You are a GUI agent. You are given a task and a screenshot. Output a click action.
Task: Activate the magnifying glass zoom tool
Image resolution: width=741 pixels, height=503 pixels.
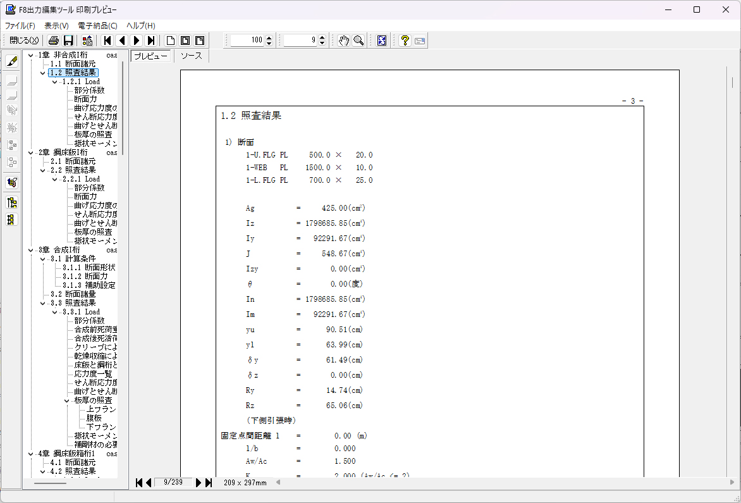click(358, 40)
